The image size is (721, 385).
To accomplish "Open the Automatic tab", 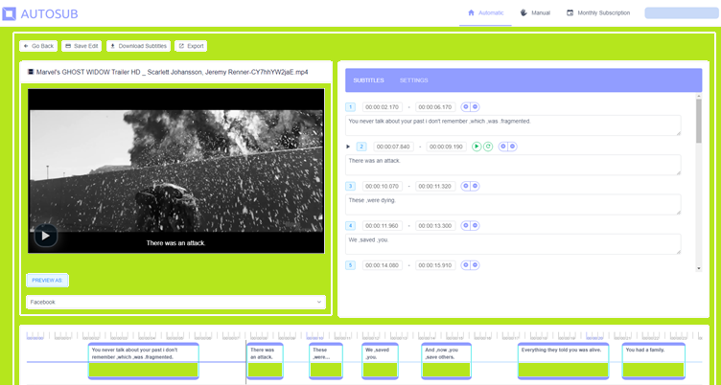I will pyautogui.click(x=485, y=12).
